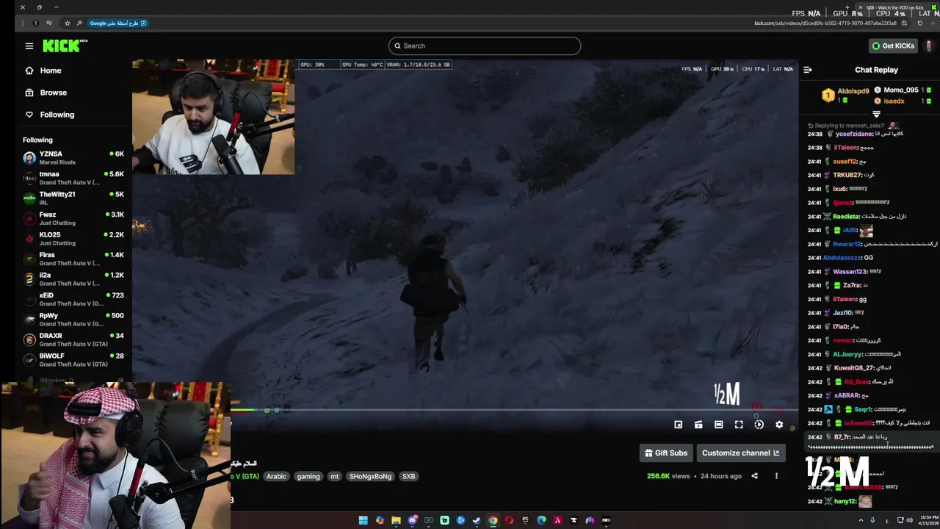
Task: Open Firas channel in Following list
Action: [x=73, y=259]
